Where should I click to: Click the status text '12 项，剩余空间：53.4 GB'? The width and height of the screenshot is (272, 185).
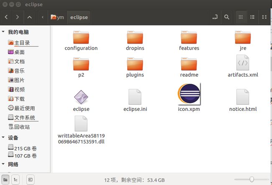[134, 180]
